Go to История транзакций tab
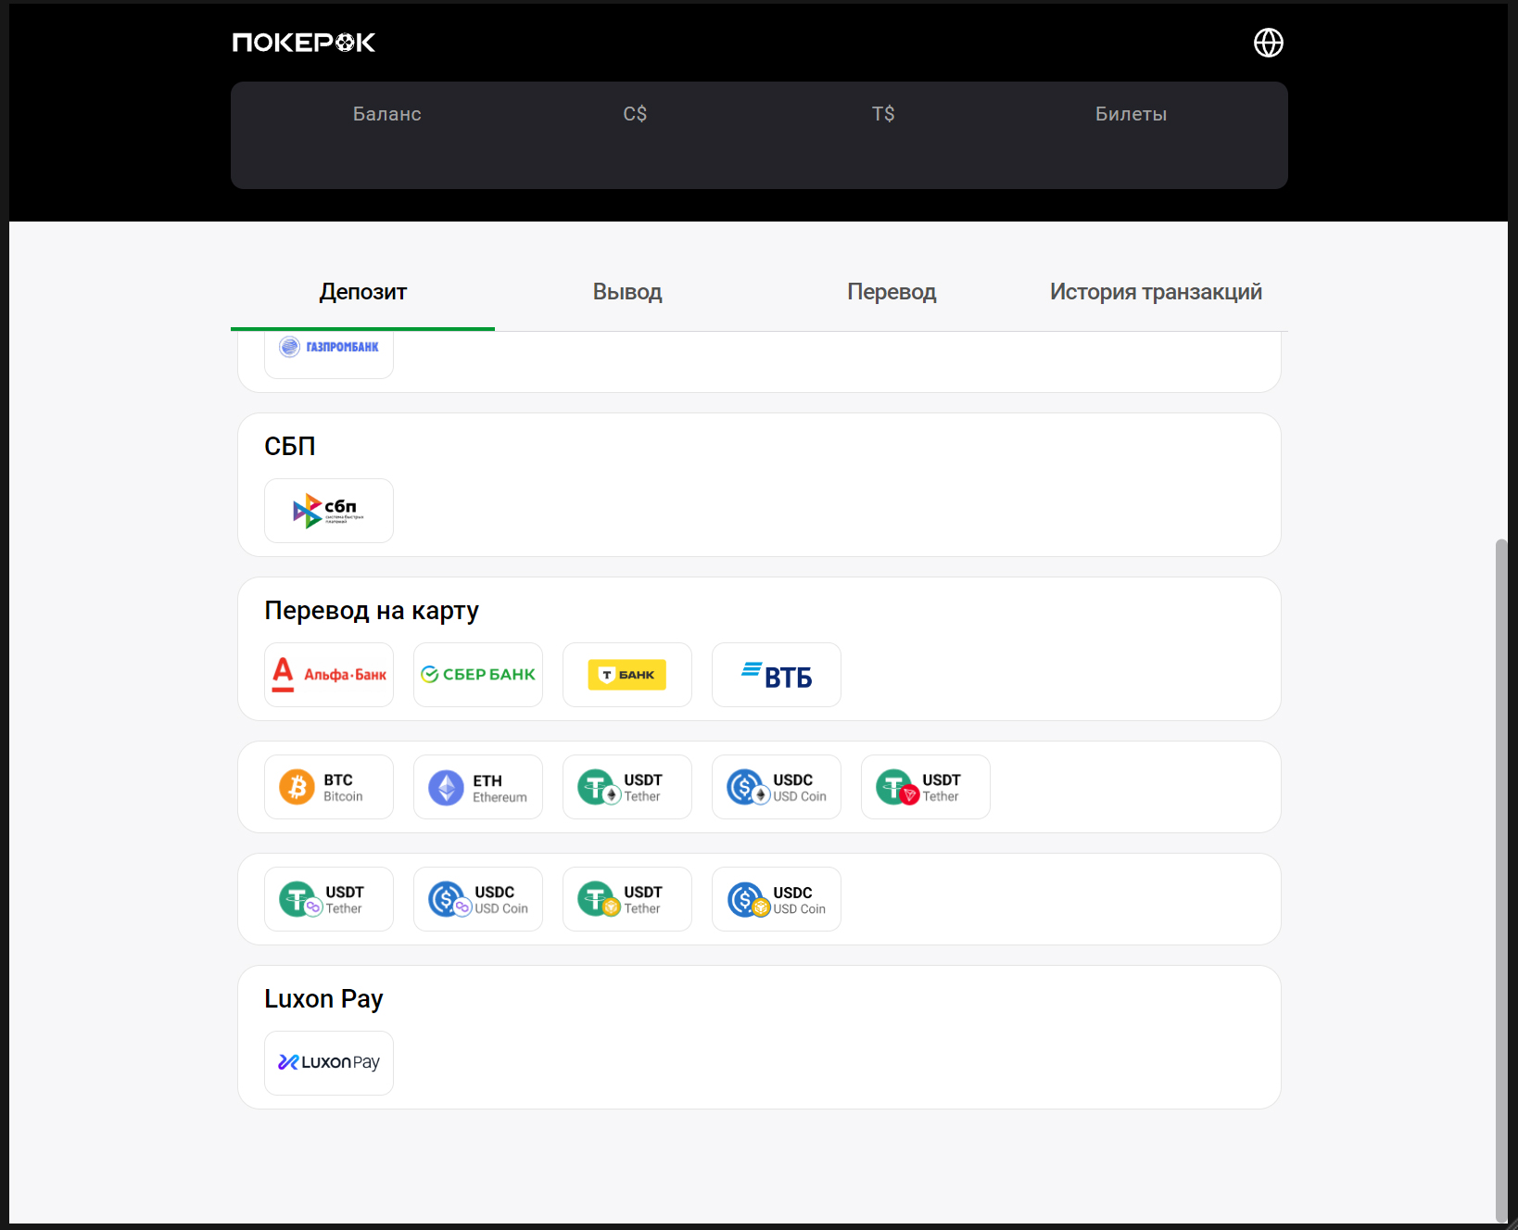The image size is (1518, 1230). click(x=1156, y=292)
